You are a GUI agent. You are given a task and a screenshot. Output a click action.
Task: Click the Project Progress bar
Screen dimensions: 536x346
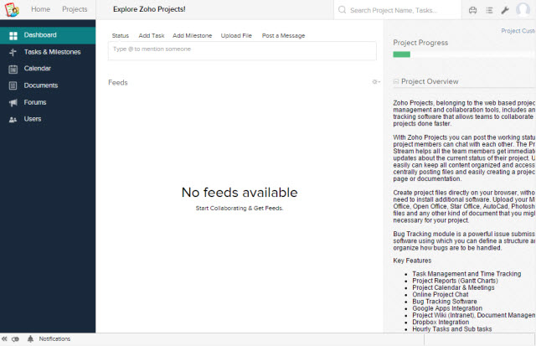[463, 54]
